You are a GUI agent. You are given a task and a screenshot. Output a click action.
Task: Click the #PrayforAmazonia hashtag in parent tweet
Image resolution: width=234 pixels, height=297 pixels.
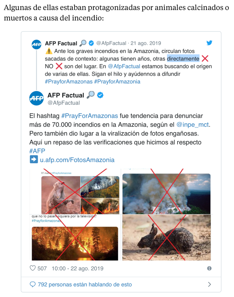point(117,82)
